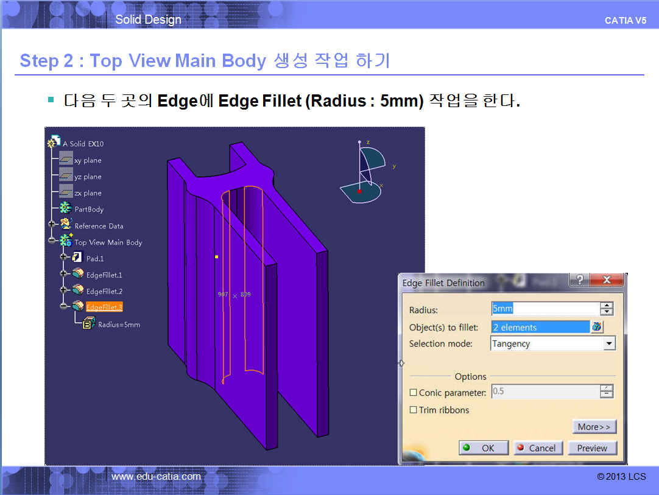Click the yellow point marker on the model

[x=216, y=256]
